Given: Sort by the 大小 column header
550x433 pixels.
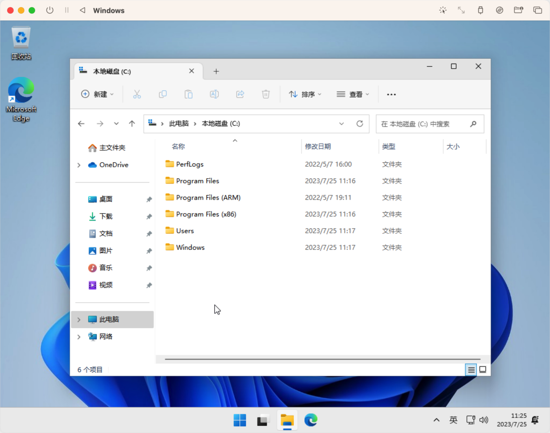Looking at the screenshot, I should pyautogui.click(x=453, y=147).
